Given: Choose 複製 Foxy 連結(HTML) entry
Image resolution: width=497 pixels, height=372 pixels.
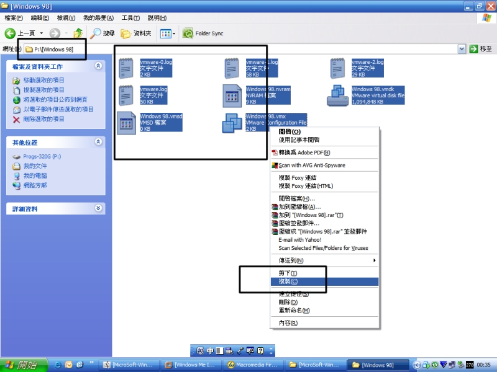Looking at the screenshot, I should 324,186.
